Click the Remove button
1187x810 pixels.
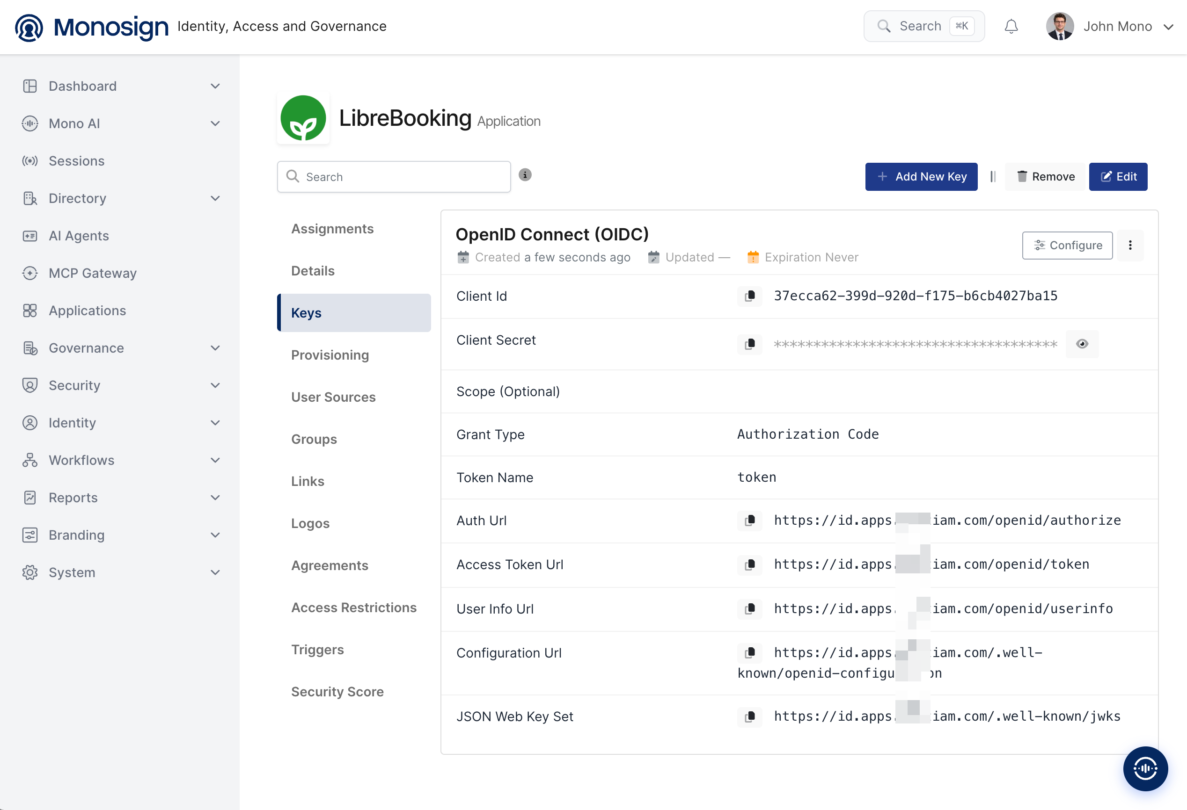point(1045,177)
